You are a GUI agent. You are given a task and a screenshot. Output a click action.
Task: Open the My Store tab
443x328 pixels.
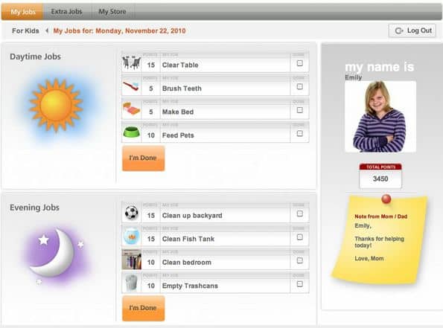112,12
